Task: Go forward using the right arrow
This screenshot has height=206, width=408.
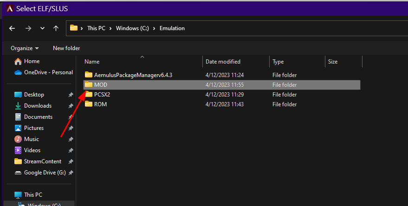Action: click(28, 28)
